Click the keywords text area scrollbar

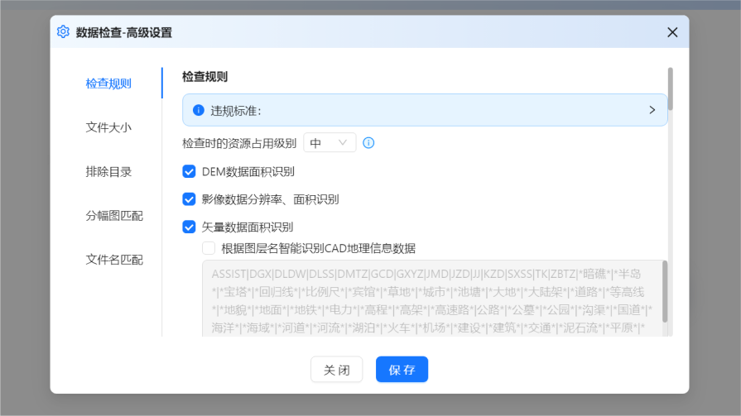click(x=665, y=291)
